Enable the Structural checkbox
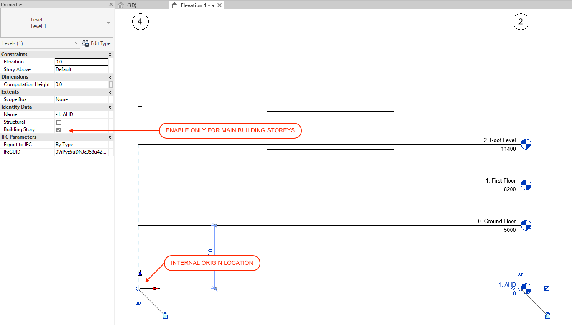The width and height of the screenshot is (572, 325). pos(59,122)
